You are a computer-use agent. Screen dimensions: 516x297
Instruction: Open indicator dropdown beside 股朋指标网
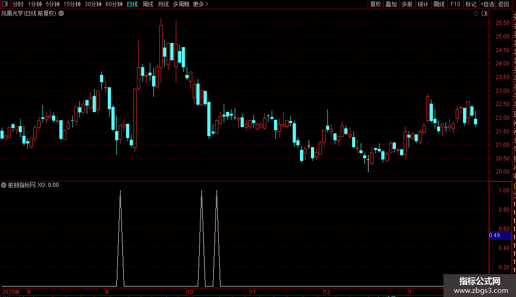[x=4, y=185]
